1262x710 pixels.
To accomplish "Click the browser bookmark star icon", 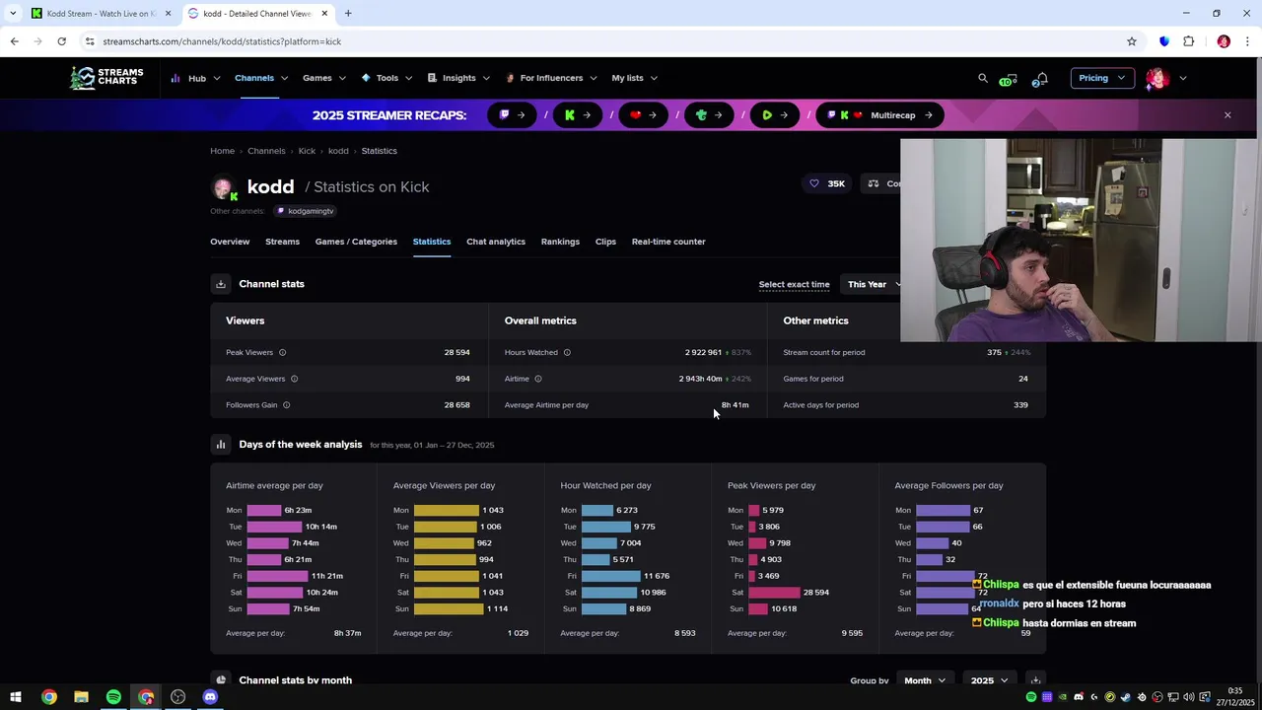I will (x=1132, y=41).
